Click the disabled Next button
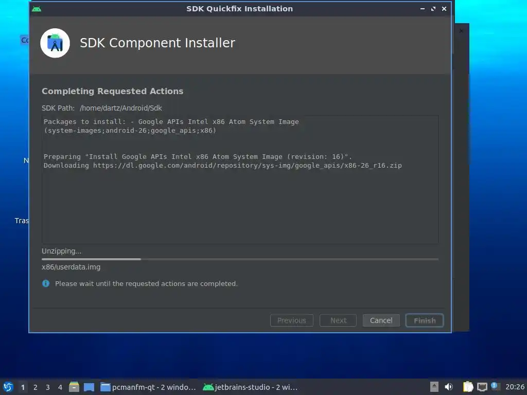The image size is (527, 395). (x=338, y=320)
